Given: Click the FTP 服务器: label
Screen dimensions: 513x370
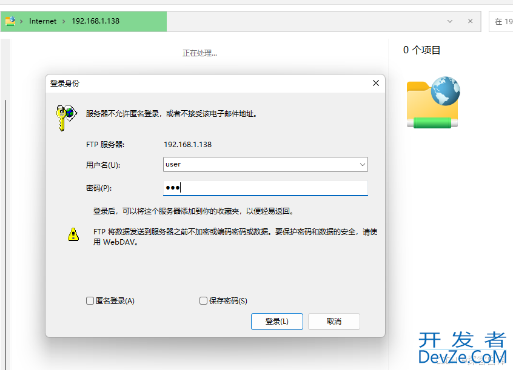Looking at the screenshot, I should [x=105, y=145].
